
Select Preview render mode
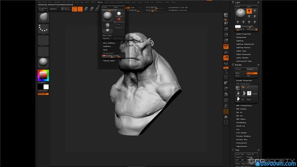252,73
